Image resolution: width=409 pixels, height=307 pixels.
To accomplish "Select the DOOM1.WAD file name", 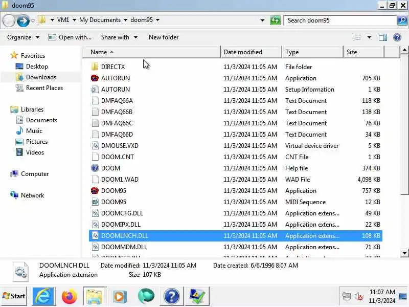I will [x=120, y=180].
